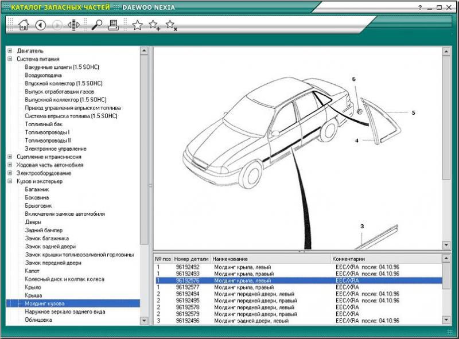
Task: Toggle the panel width splitter icon
Action: [73, 25]
